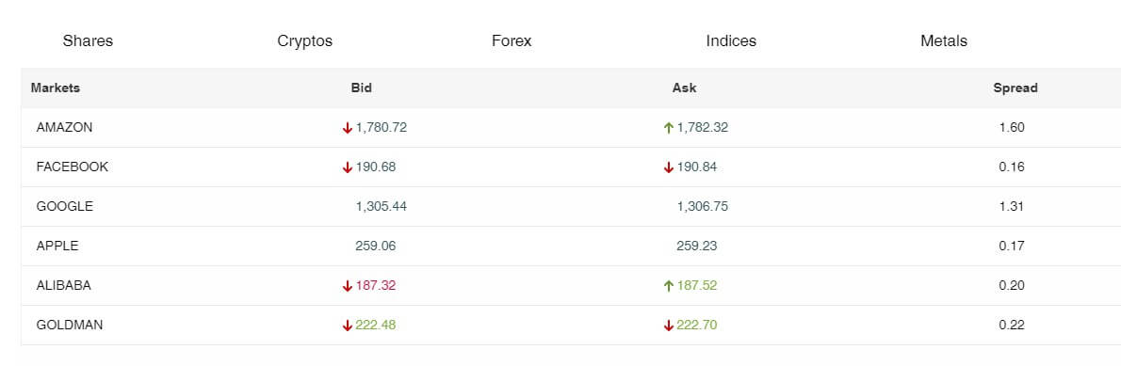Screen dimensions: 1121x366
Task: Go to the Indices tab
Action: click(x=731, y=40)
